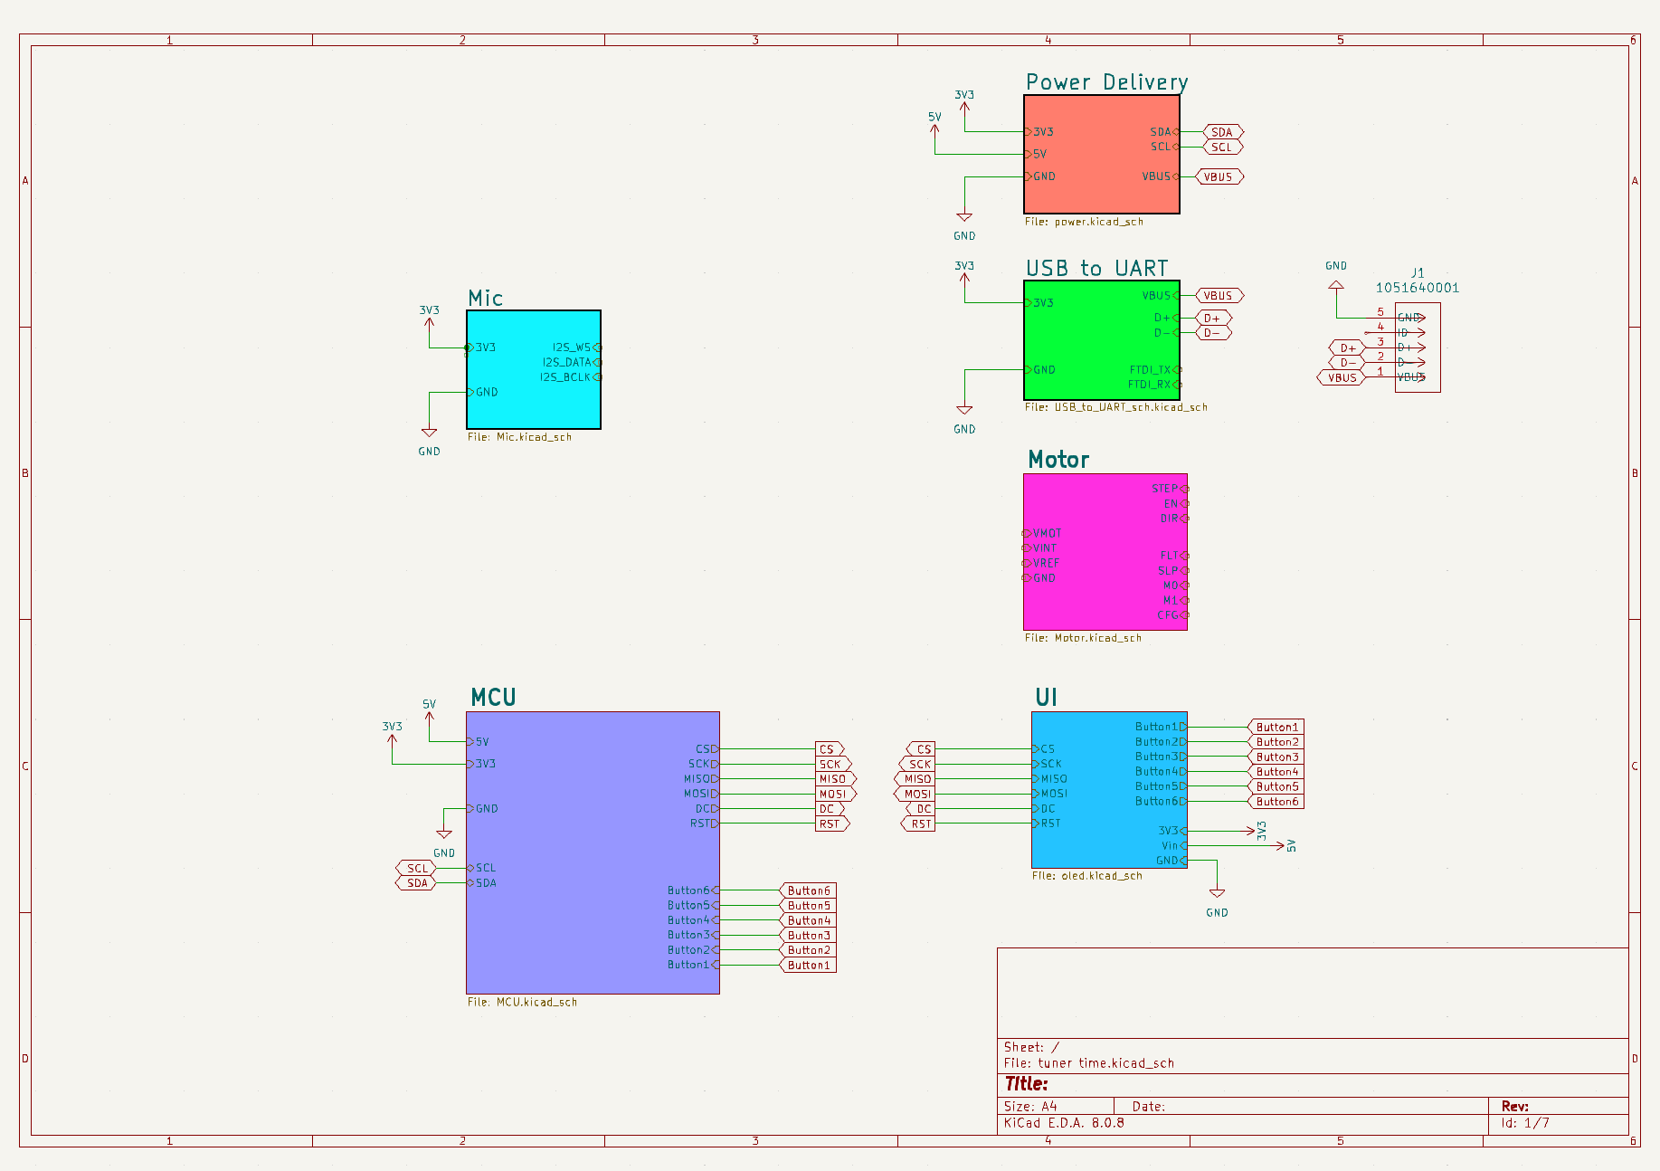Click the VBUS label beside Power Delivery
The image size is (1660, 1171).
1219,176
